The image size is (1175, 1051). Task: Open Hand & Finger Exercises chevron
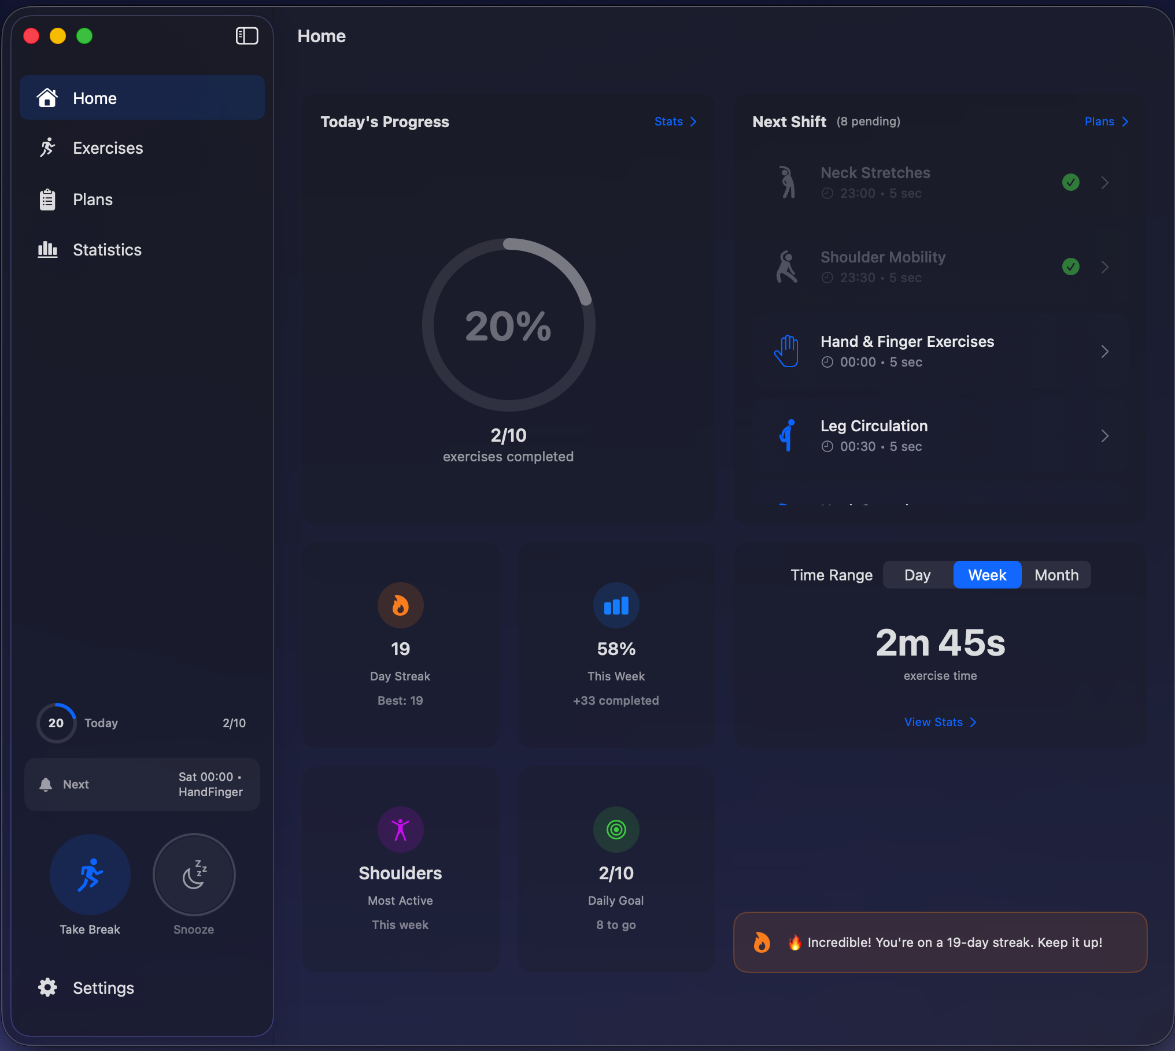click(1104, 351)
